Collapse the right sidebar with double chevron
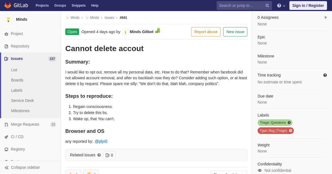Image resolution: width=332 pixels, height=174 pixels. pyautogui.click(x=325, y=17)
